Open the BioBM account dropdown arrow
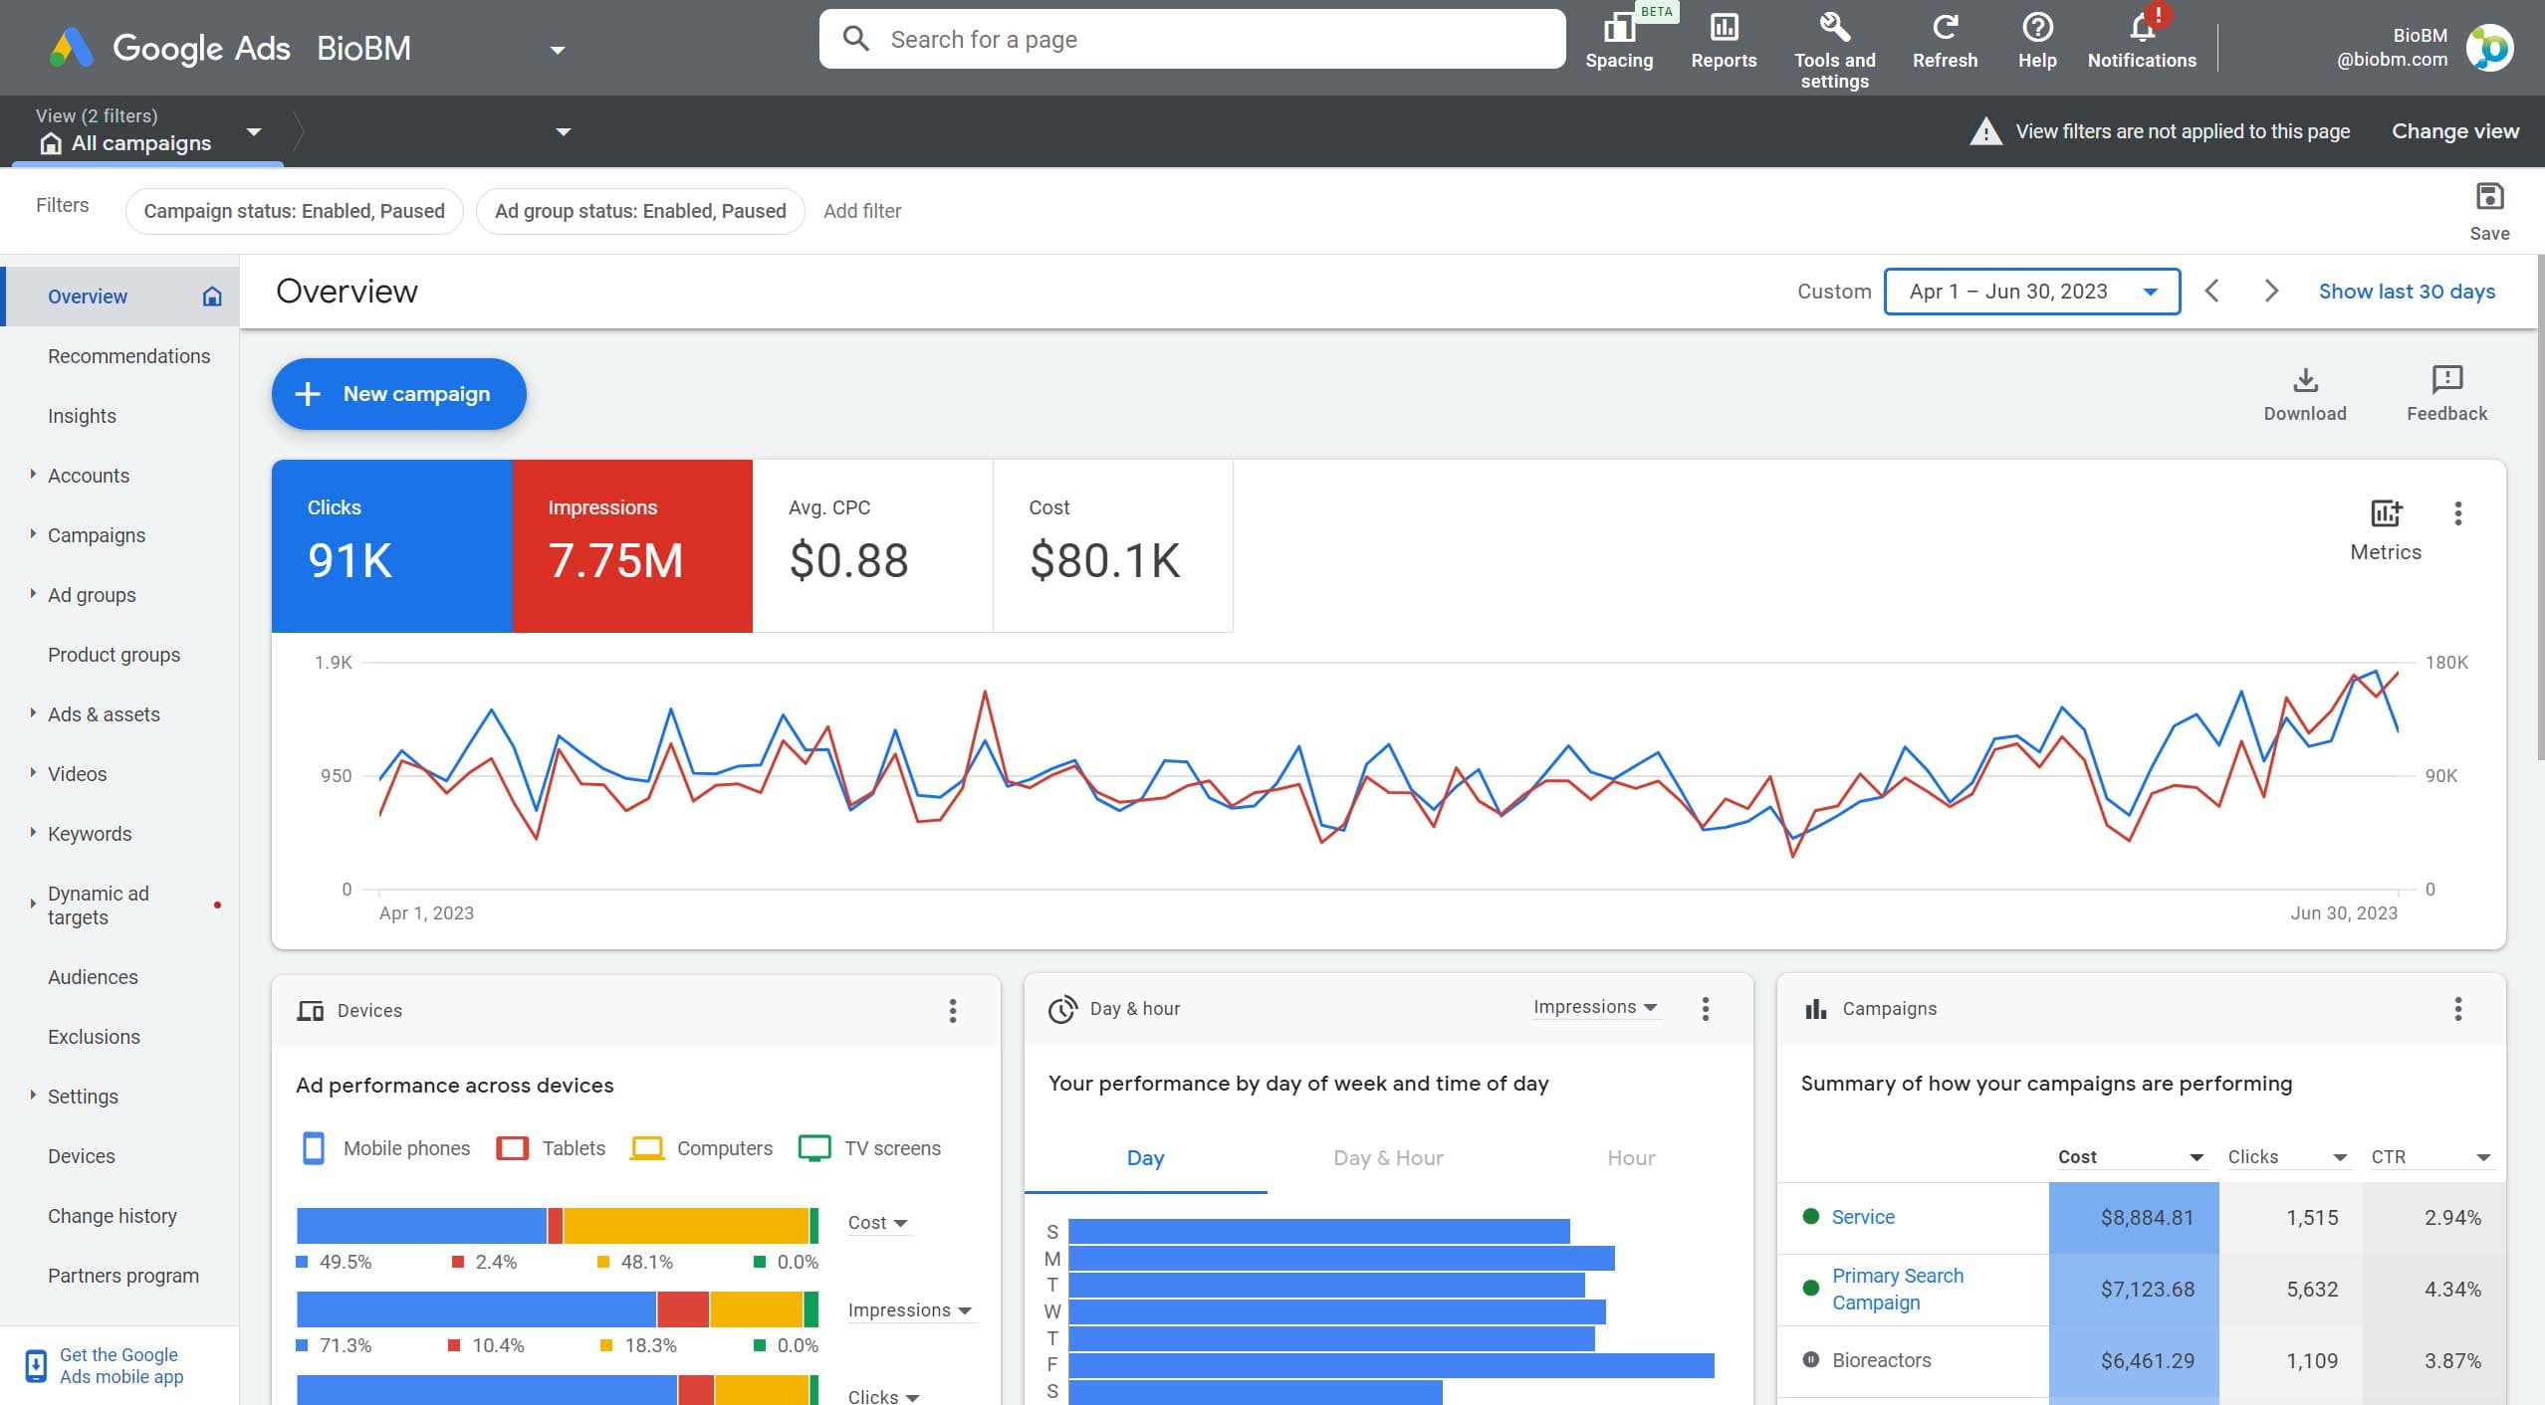This screenshot has width=2545, height=1405. (x=558, y=50)
